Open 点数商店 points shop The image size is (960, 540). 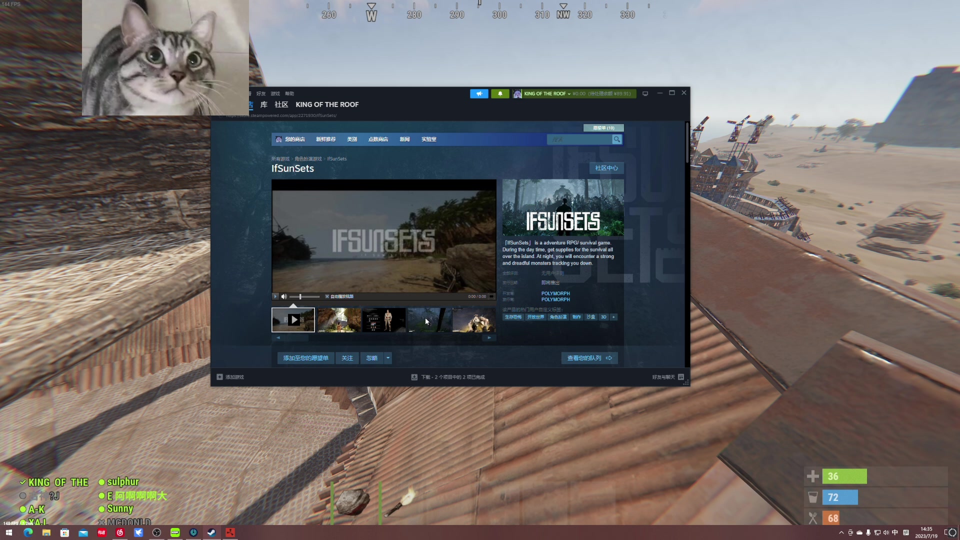(x=378, y=139)
